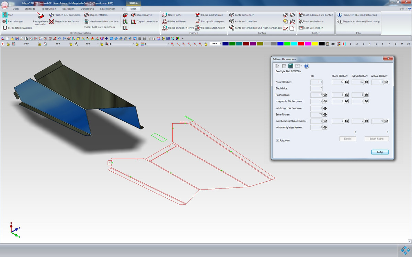Click the undo arrow in quick toolbar
The height and width of the screenshot is (257, 412).
click(x=60, y=39)
